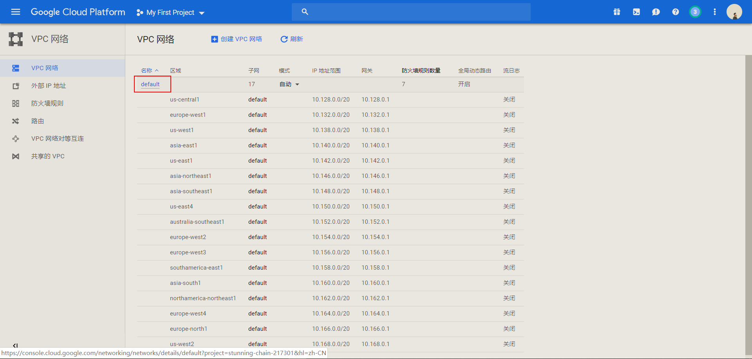Click the 刷新 refresh button
This screenshot has width=752, height=359.
(292, 39)
